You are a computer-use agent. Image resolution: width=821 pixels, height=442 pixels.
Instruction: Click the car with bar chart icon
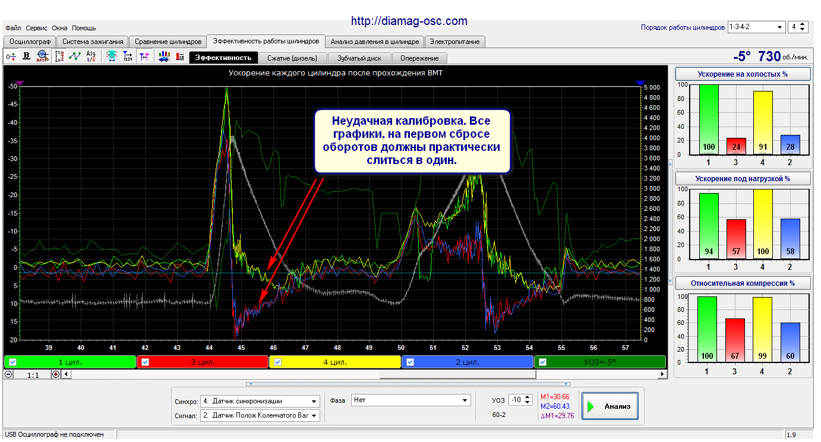point(165,57)
